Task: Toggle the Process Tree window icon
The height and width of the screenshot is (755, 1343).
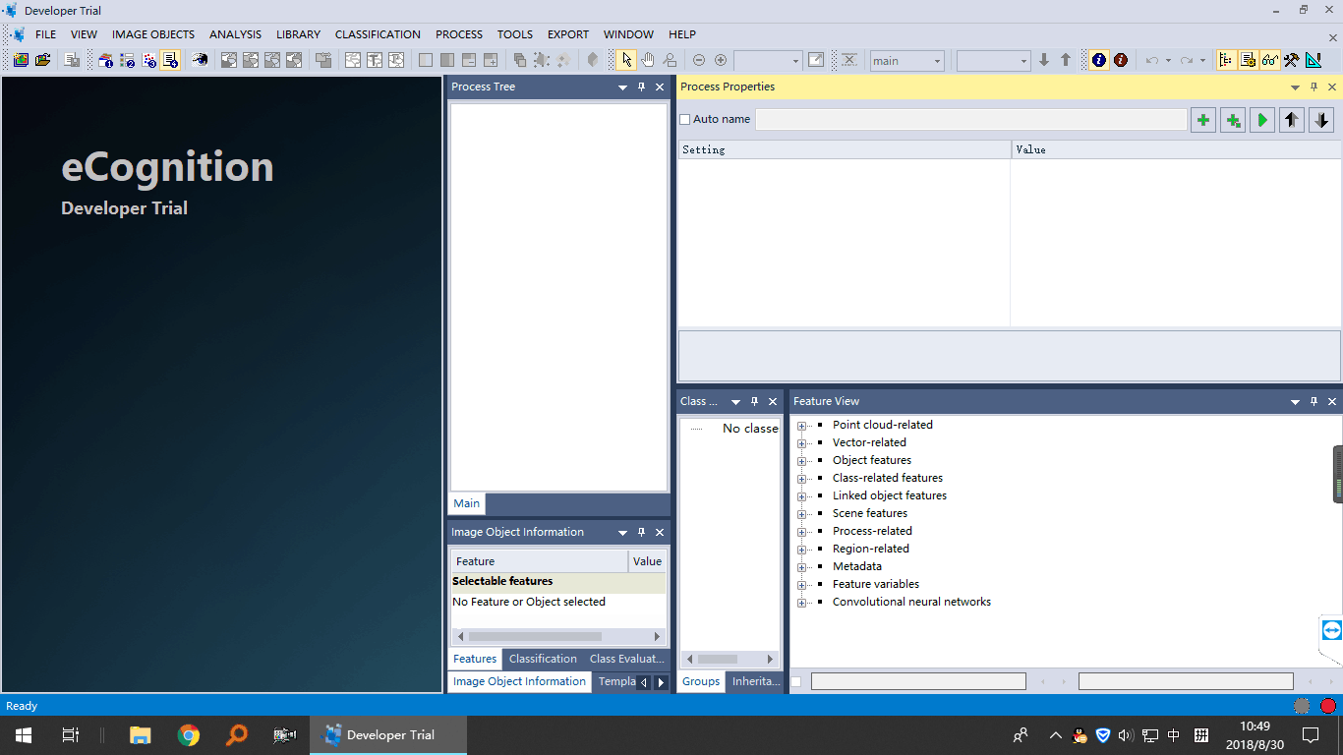Action: (x=1226, y=60)
